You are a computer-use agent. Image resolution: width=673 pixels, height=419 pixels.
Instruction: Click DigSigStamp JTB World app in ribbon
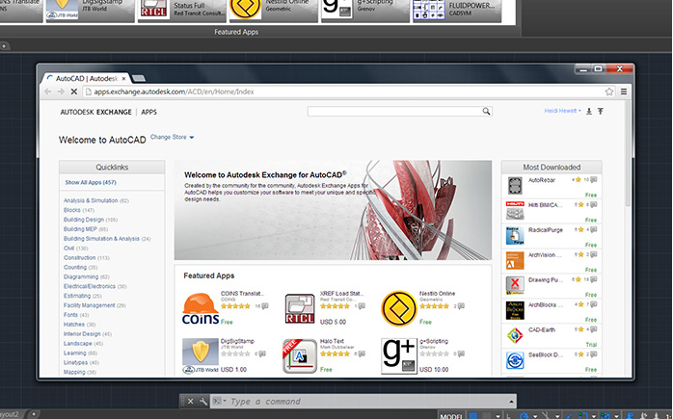90,10
